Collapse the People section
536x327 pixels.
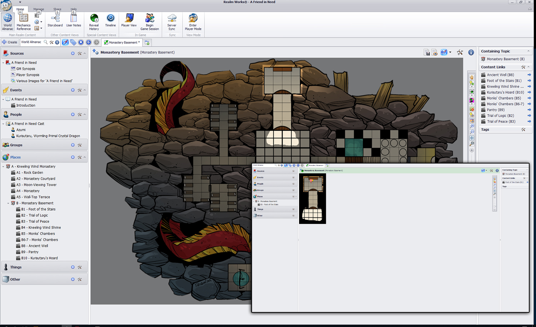pyautogui.click(x=85, y=115)
